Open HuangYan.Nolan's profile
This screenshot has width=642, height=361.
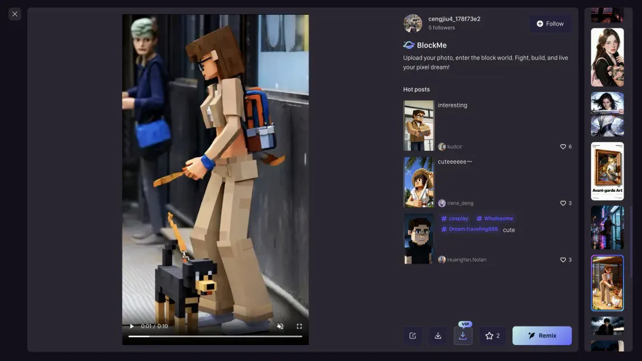point(467,259)
